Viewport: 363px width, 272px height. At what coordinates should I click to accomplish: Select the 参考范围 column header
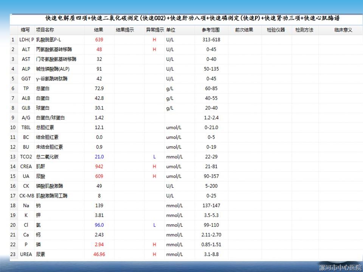pos(211,30)
